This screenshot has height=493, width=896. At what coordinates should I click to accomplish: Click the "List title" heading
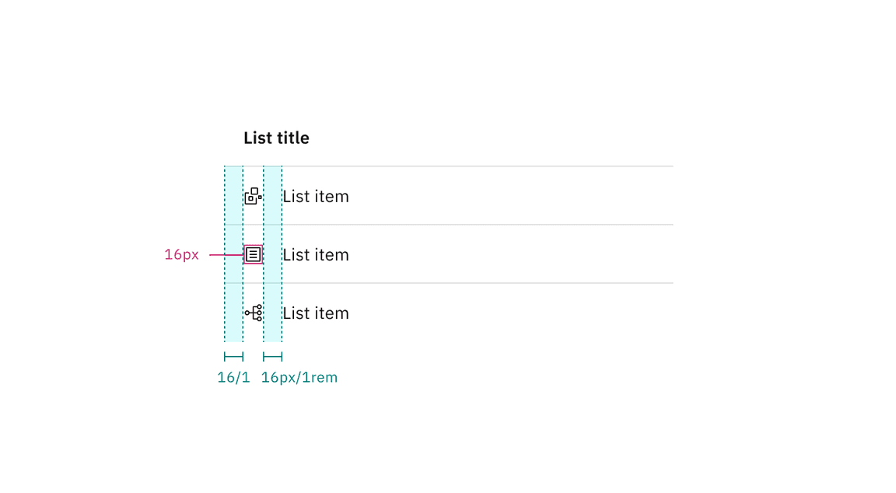pyautogui.click(x=276, y=138)
